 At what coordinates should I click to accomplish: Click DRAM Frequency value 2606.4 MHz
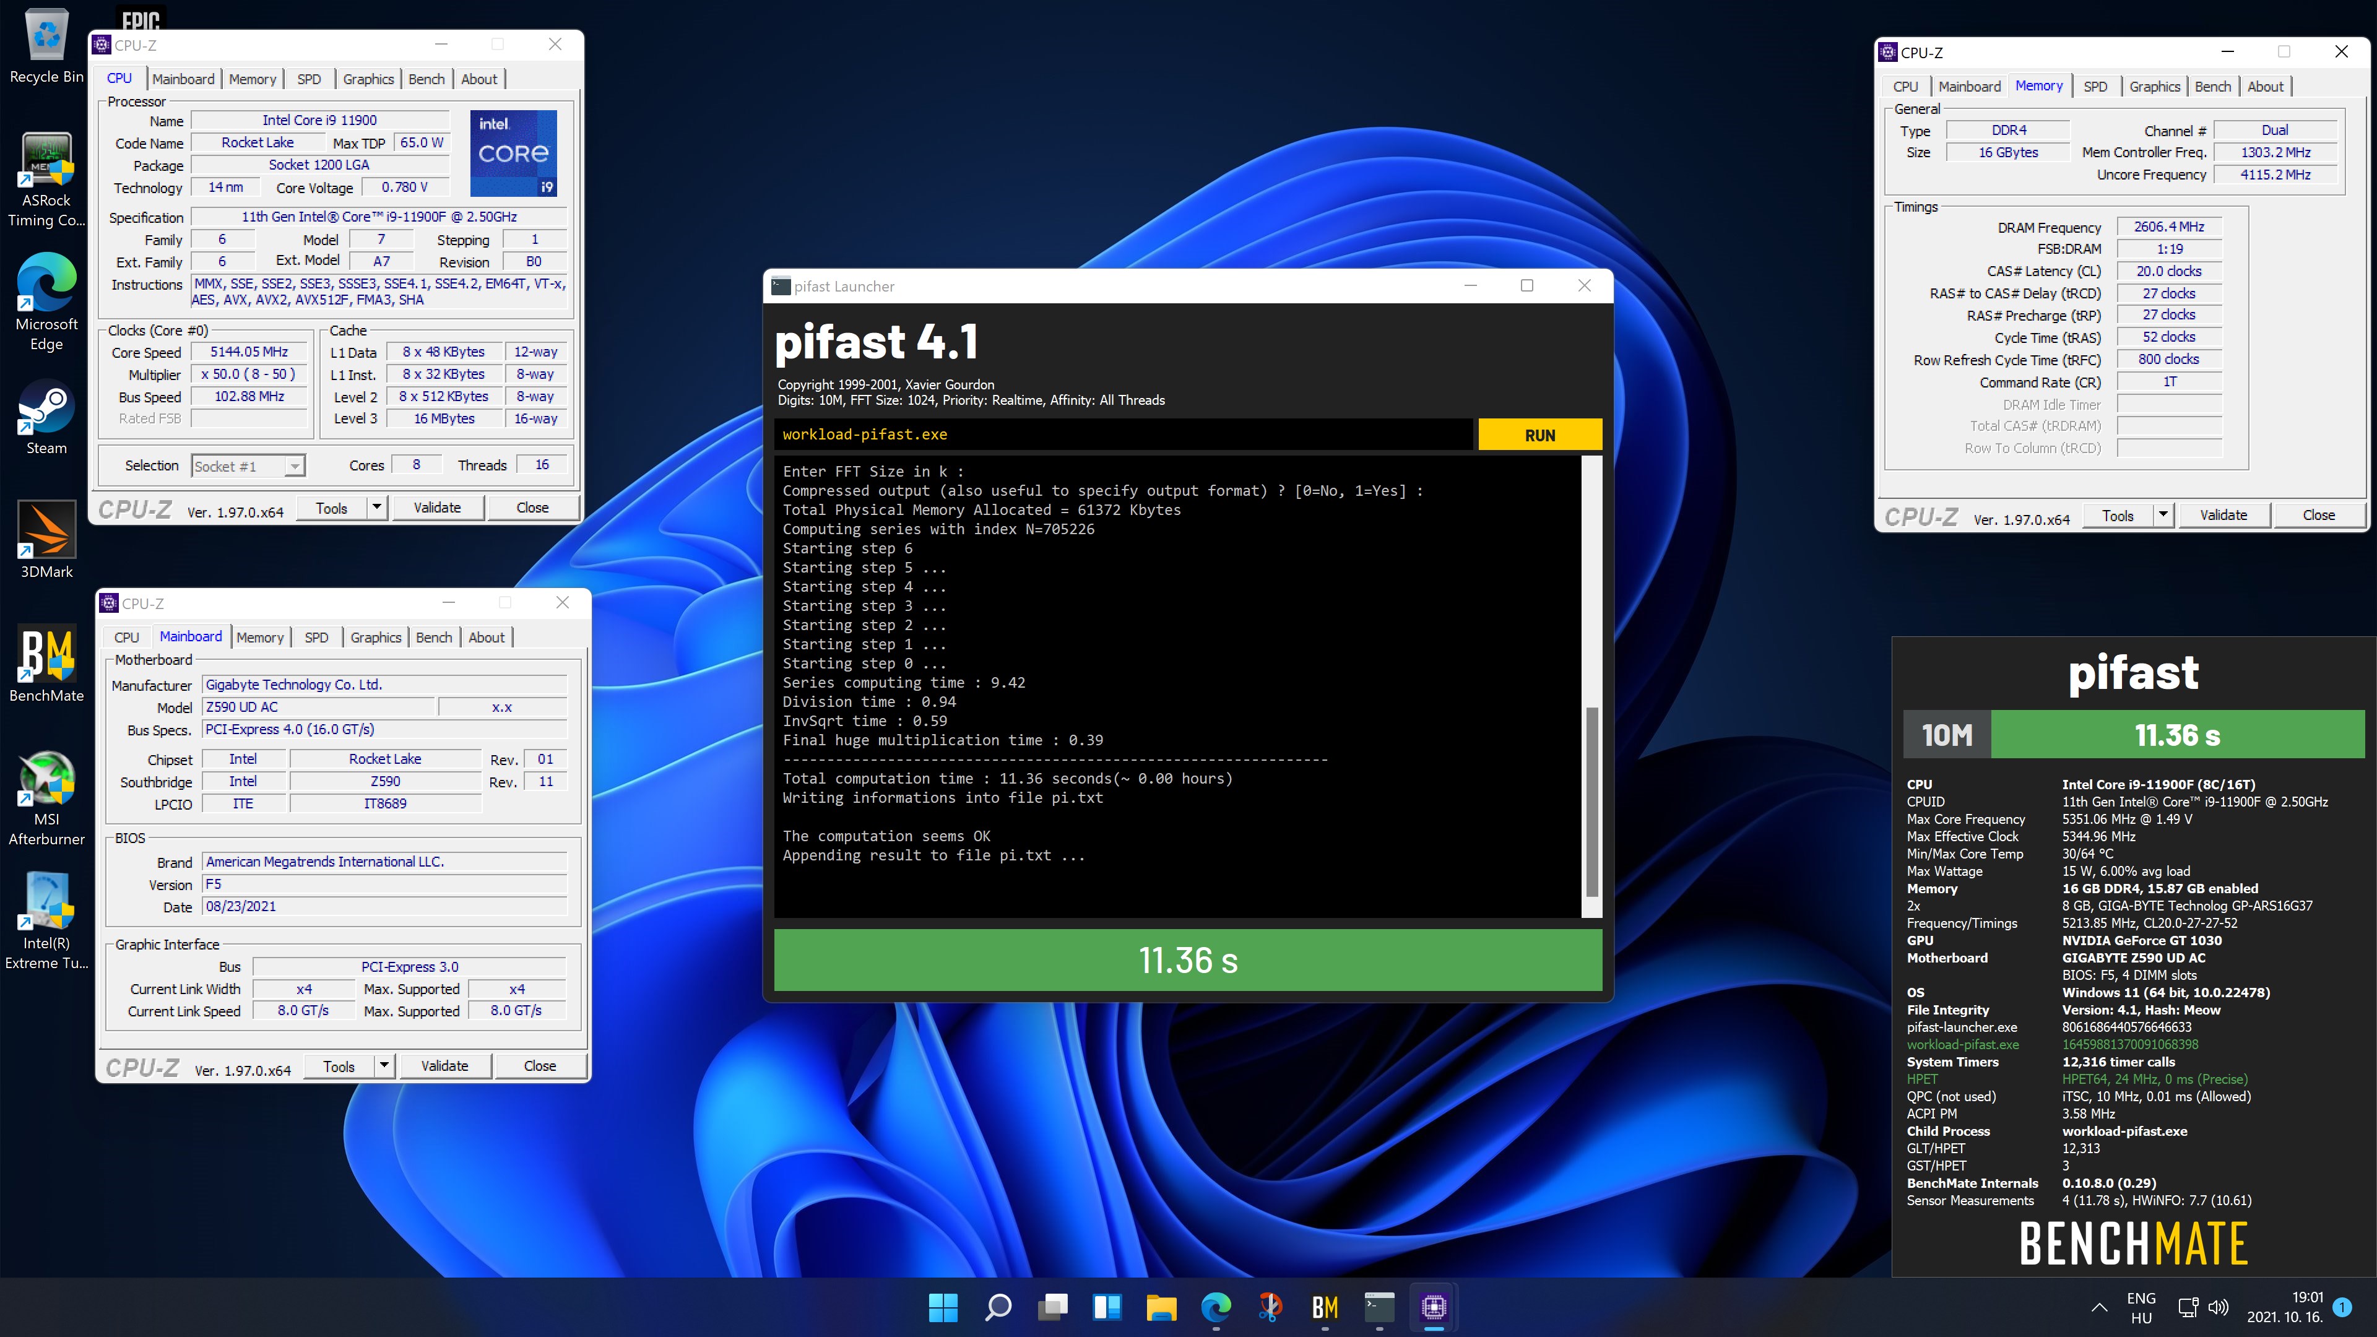[x=2168, y=227]
